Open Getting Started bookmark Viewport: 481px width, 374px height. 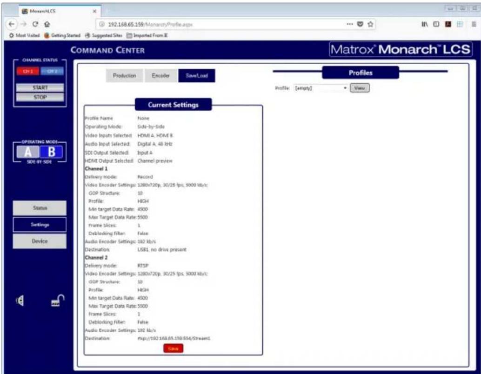point(62,35)
